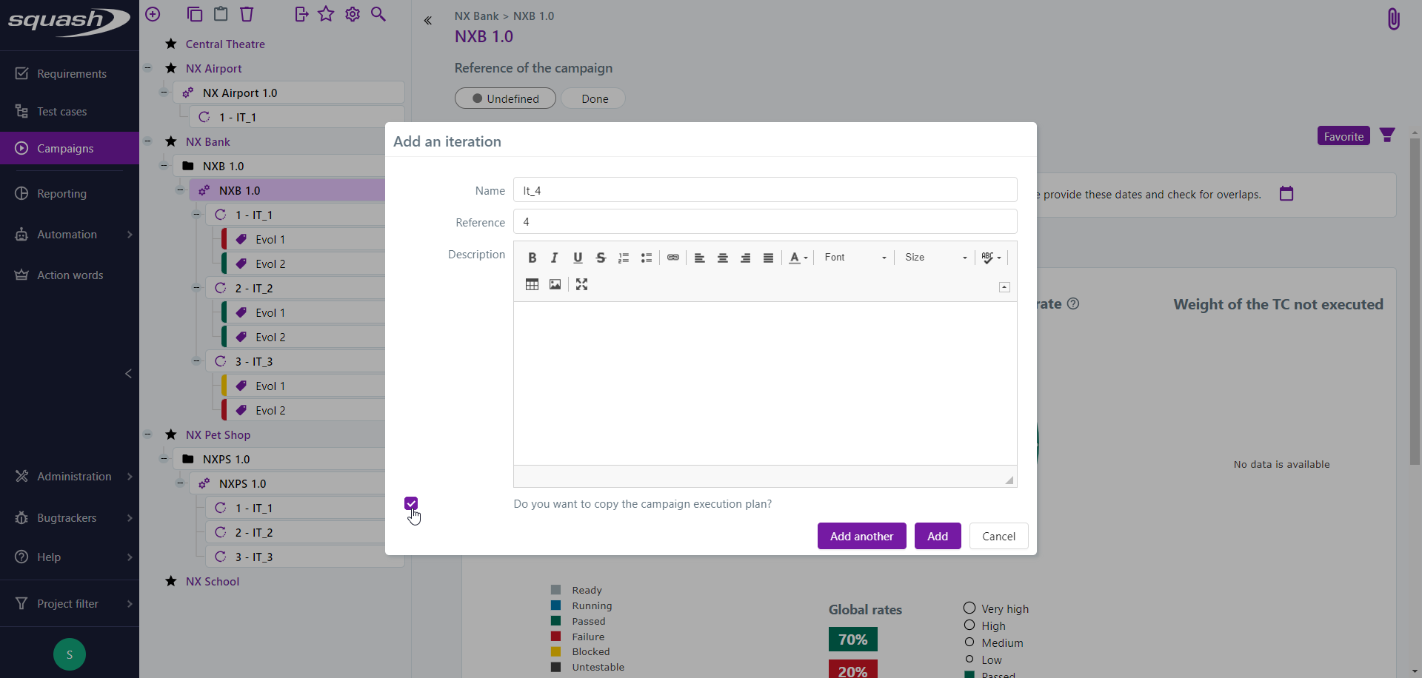
Task: Go to Test cases workspace
Action: [61, 112]
